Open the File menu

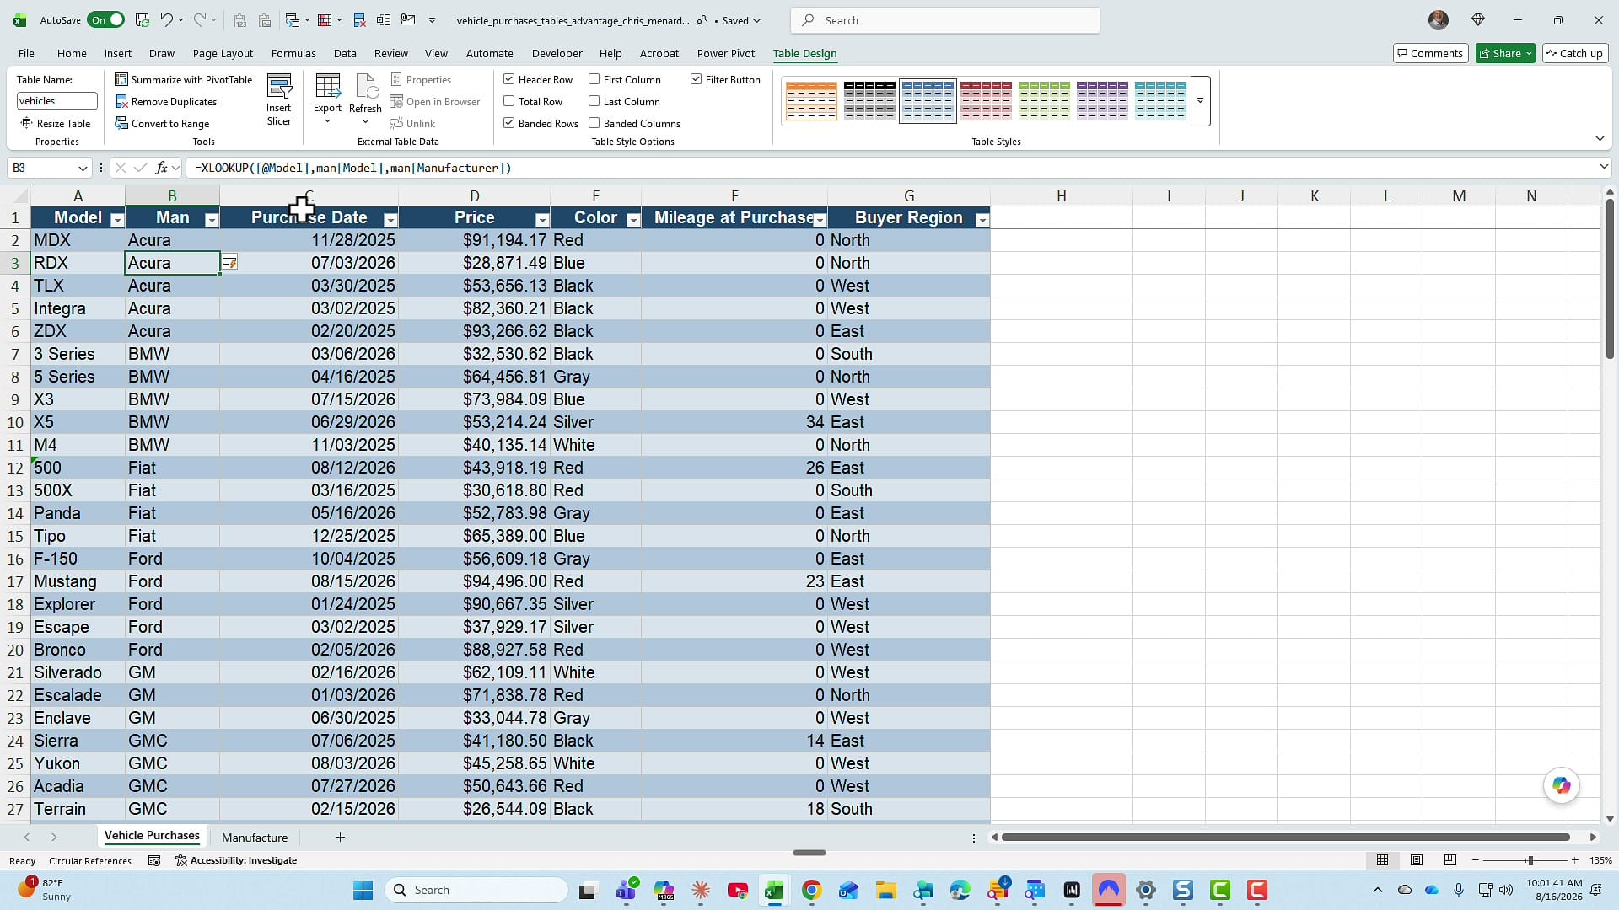coord(27,53)
